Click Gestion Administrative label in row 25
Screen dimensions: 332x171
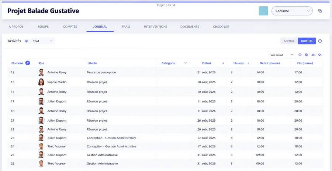102,155
